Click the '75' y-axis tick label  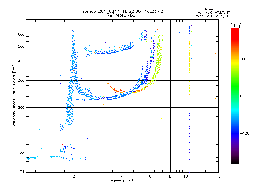(x=22, y=172)
